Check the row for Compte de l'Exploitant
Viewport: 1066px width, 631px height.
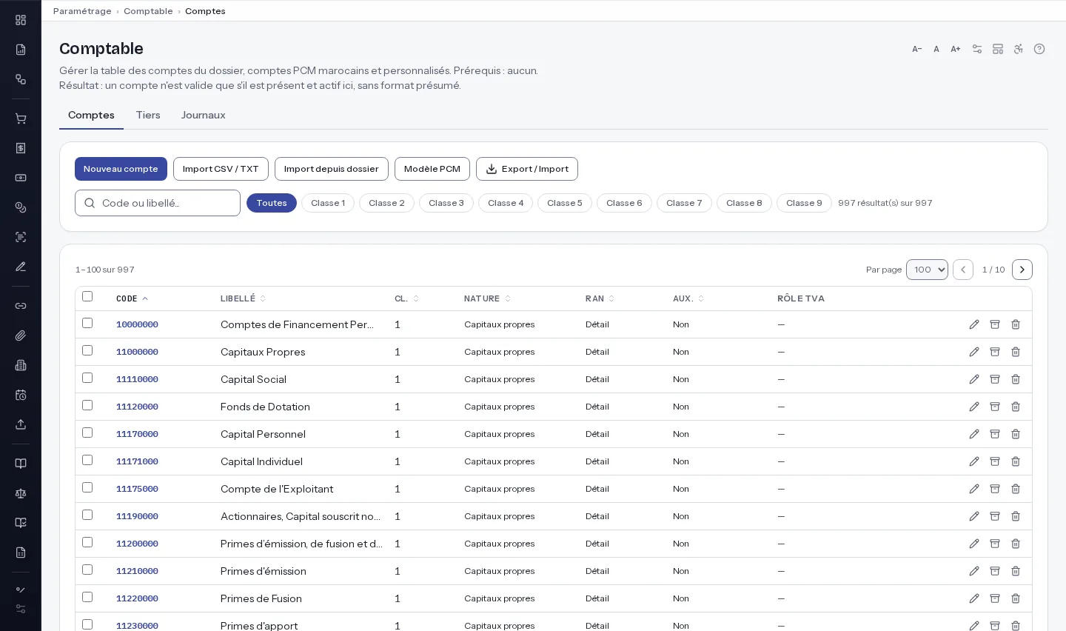[87, 487]
